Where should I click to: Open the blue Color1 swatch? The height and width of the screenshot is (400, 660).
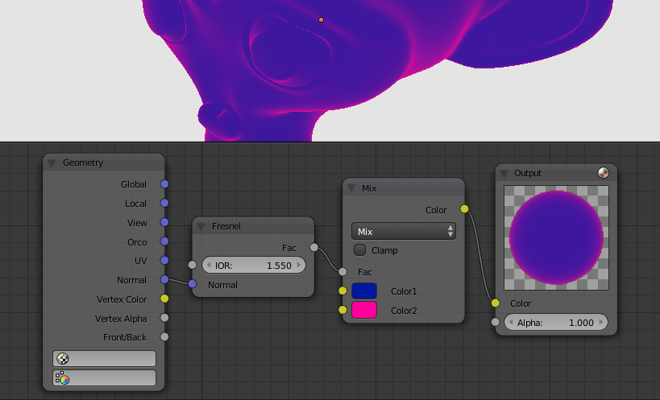(x=364, y=291)
